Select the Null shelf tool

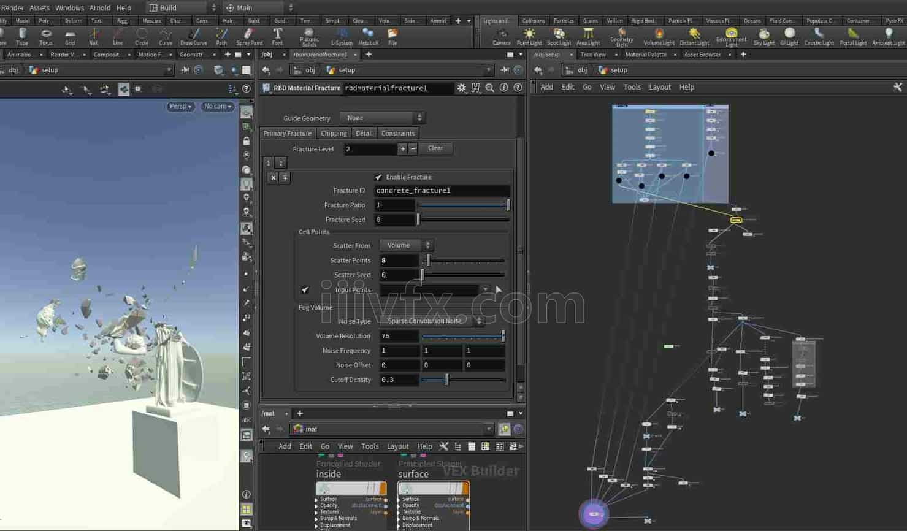(94, 36)
